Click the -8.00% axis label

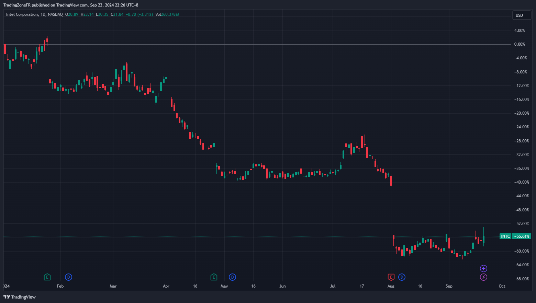tap(521, 72)
